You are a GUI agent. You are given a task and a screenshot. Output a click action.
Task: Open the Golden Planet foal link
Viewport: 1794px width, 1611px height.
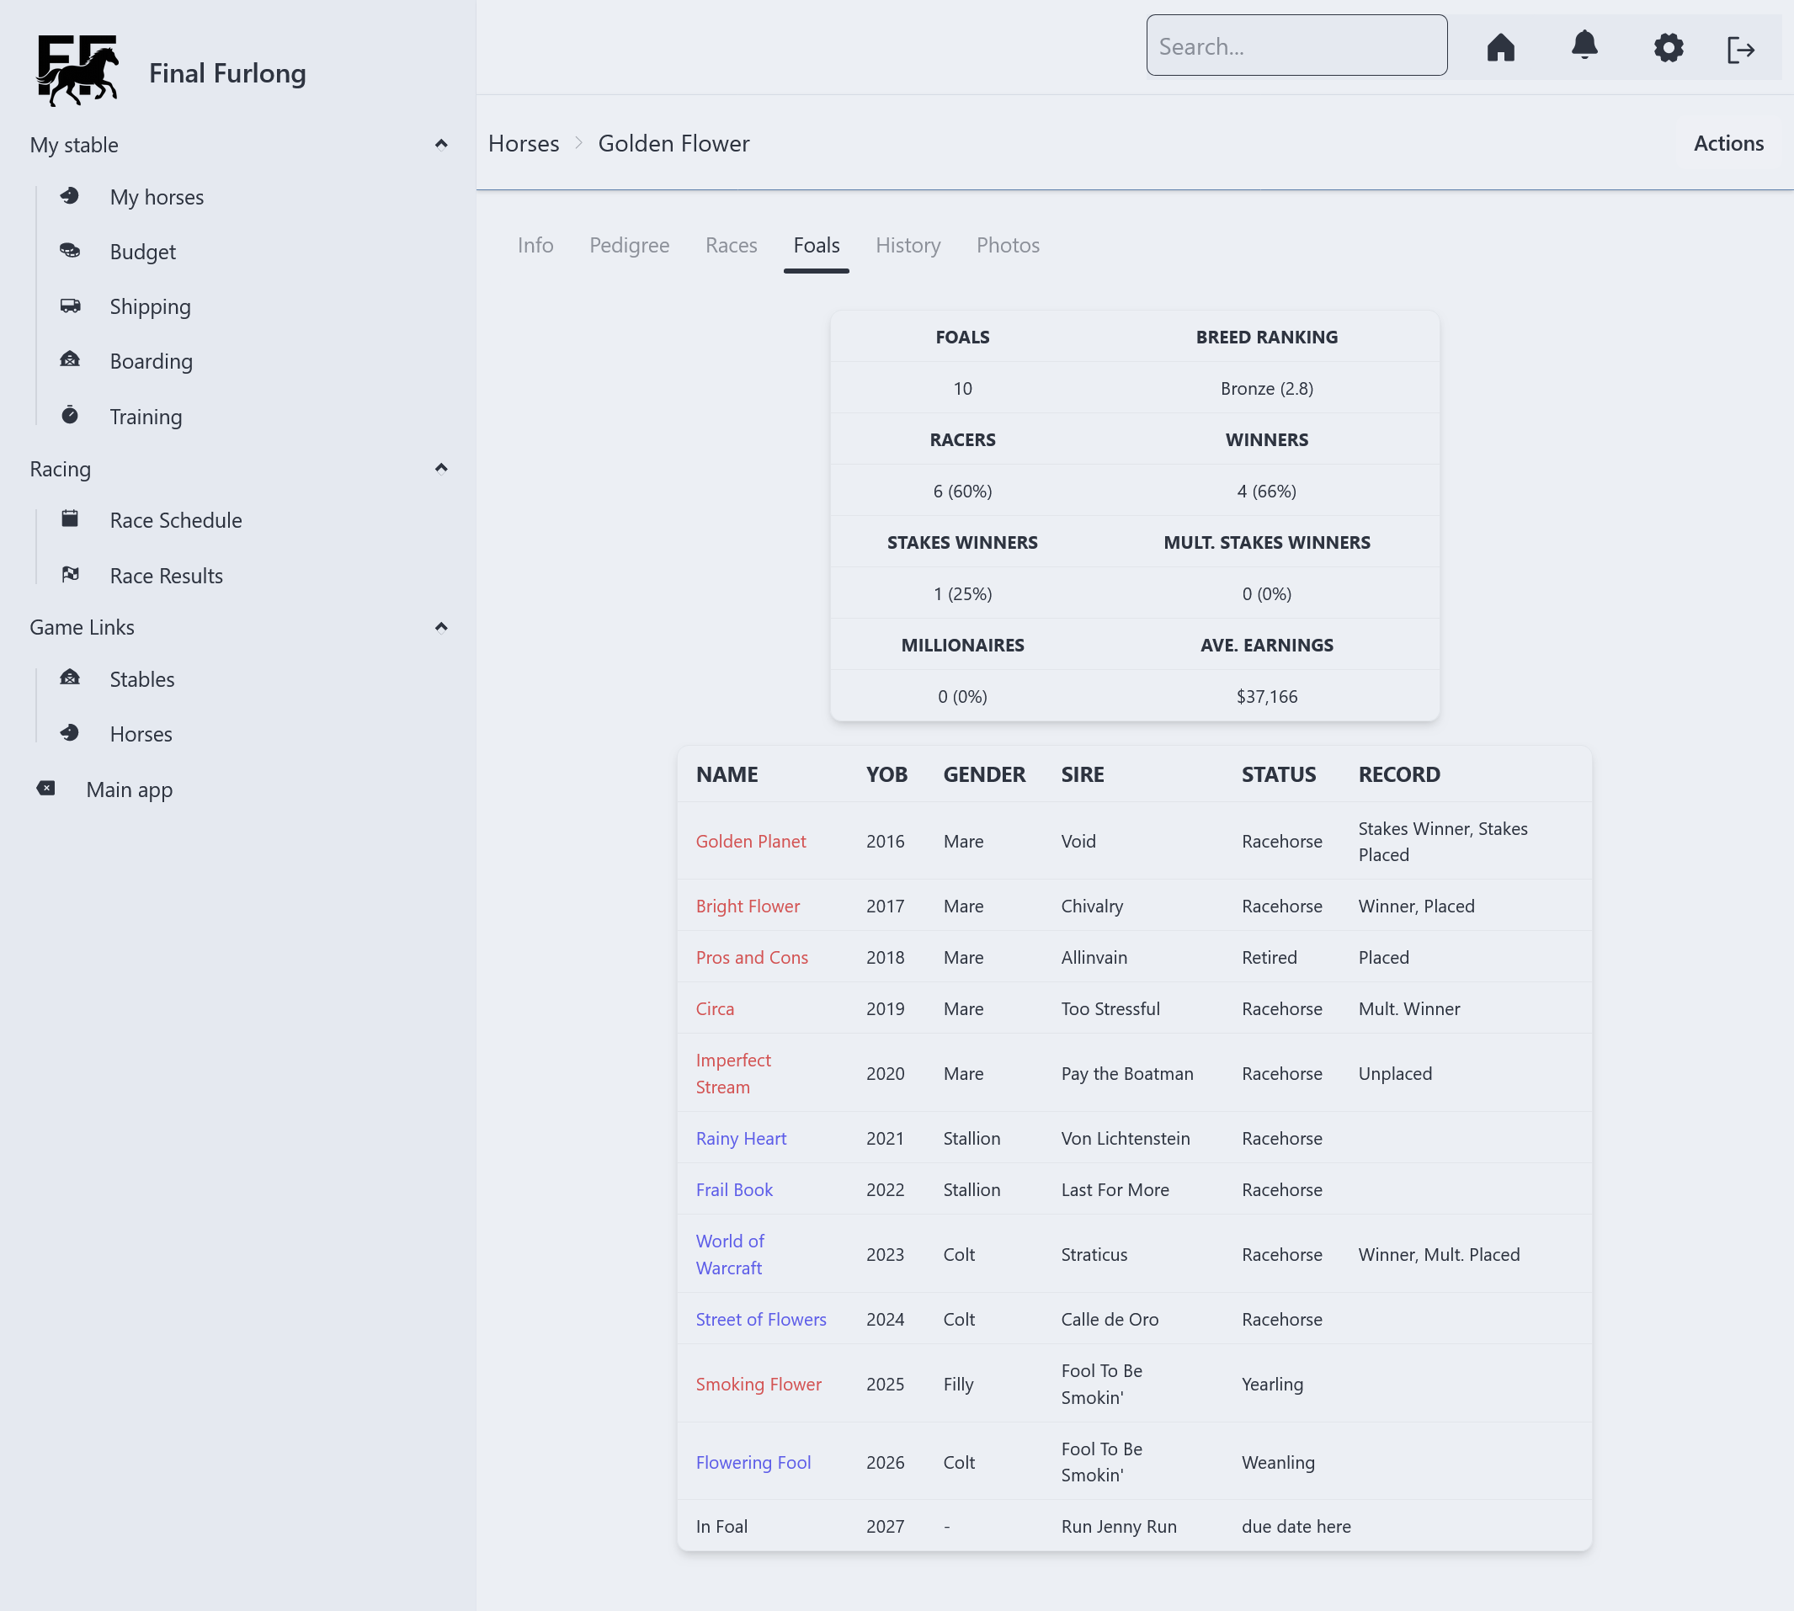click(x=750, y=841)
